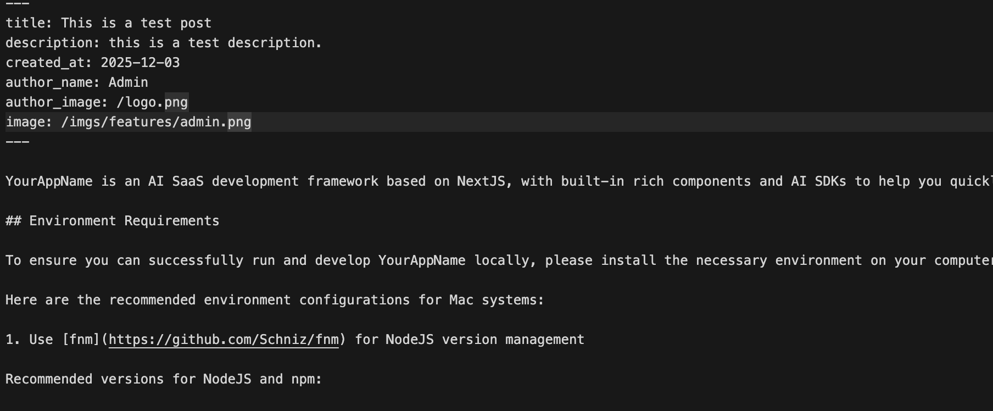Click the "/logo" path on author_image line

140,102
